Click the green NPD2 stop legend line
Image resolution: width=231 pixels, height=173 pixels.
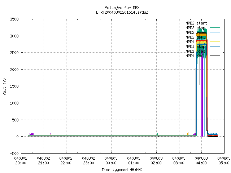click(x=215, y=27)
